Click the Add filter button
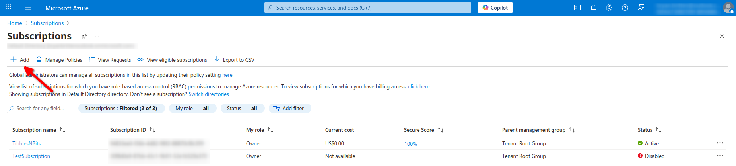 click(x=289, y=108)
